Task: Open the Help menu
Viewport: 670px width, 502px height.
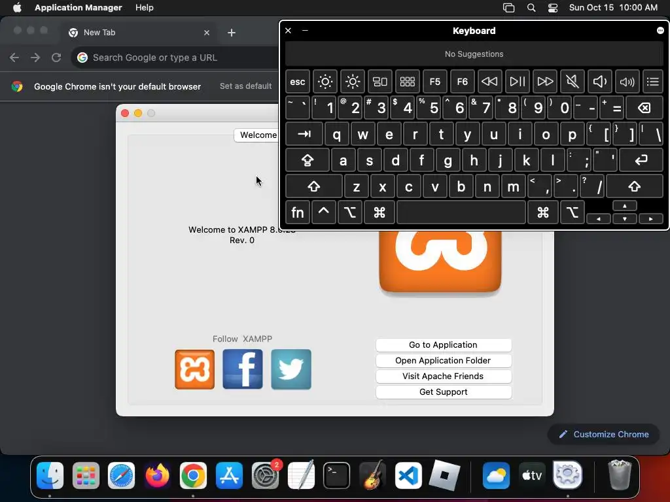Action: coord(145,8)
